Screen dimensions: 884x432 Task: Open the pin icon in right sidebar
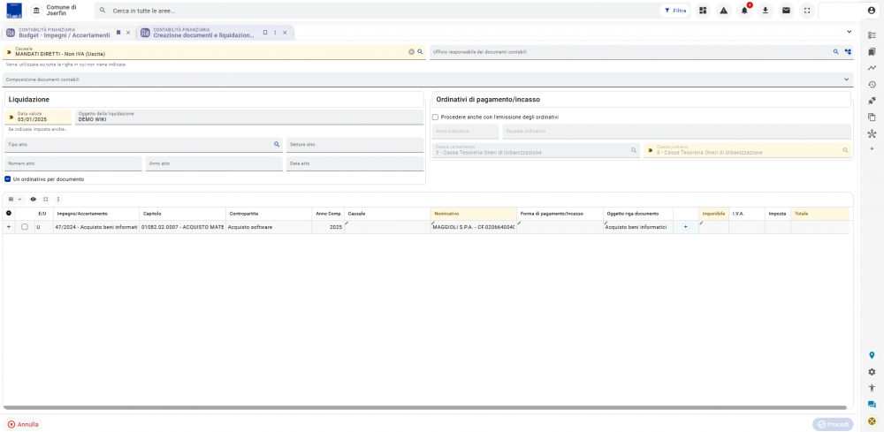tap(873, 101)
